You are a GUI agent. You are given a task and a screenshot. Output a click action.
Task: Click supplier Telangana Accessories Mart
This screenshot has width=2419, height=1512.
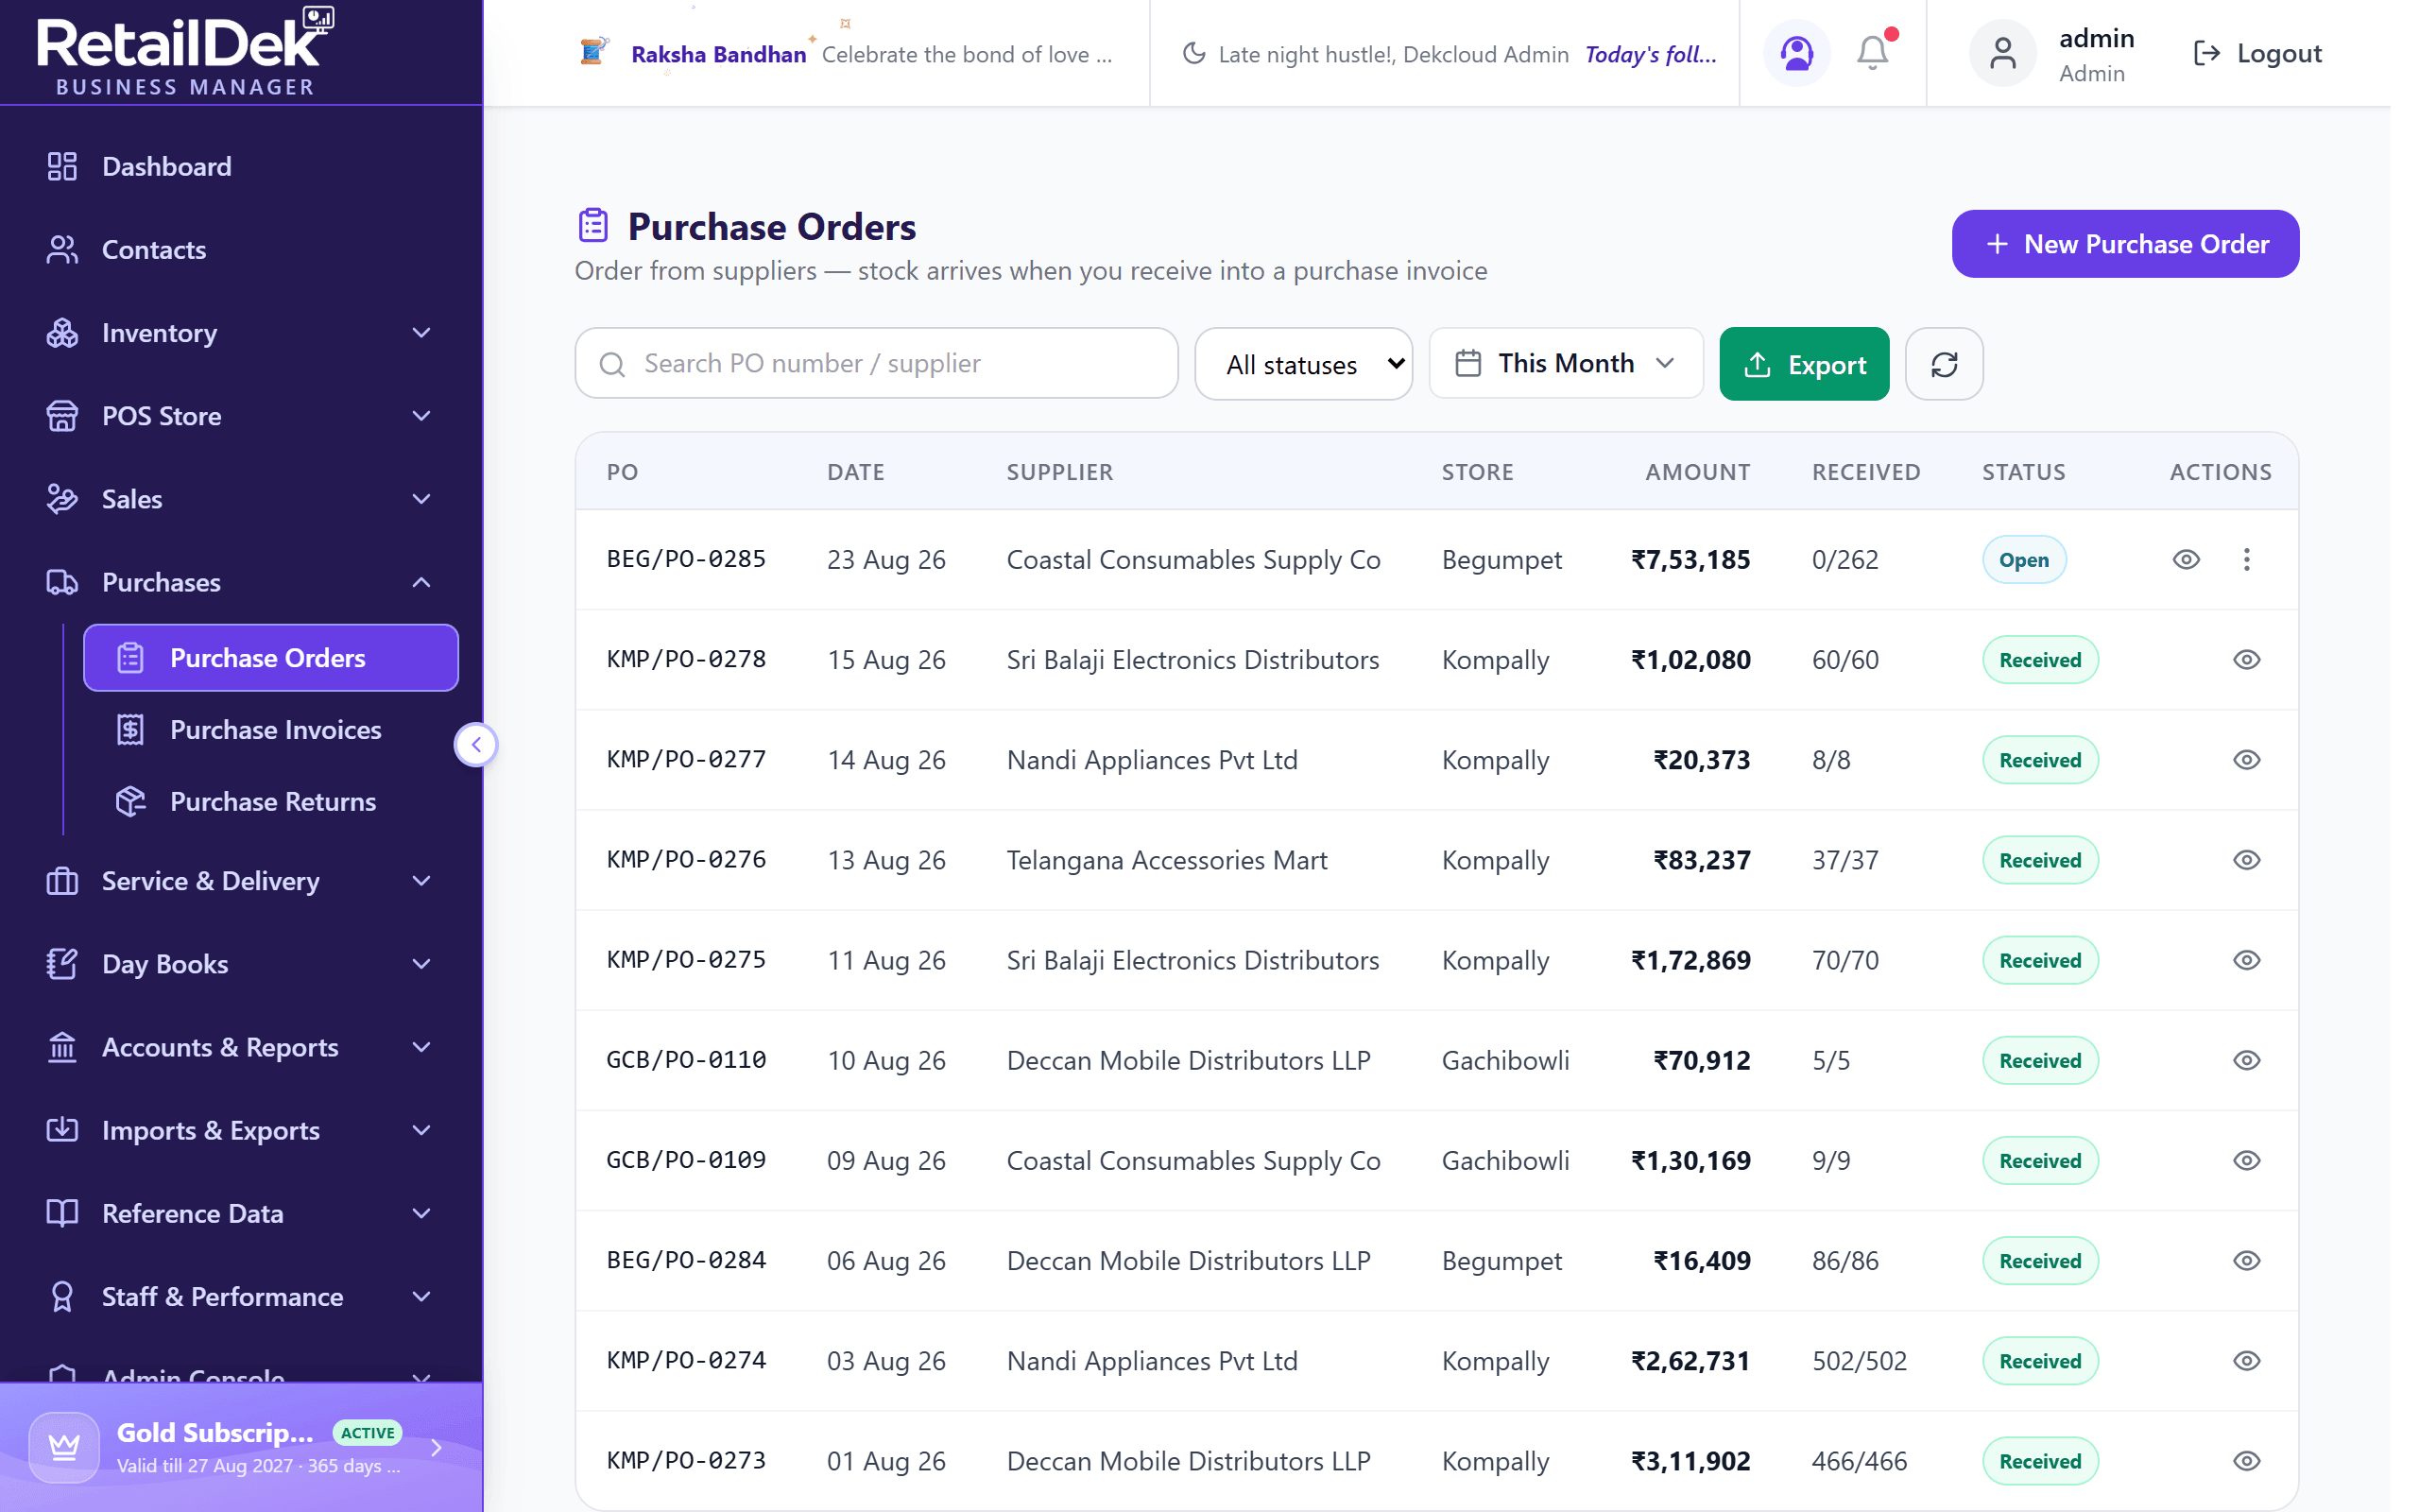tap(1167, 860)
